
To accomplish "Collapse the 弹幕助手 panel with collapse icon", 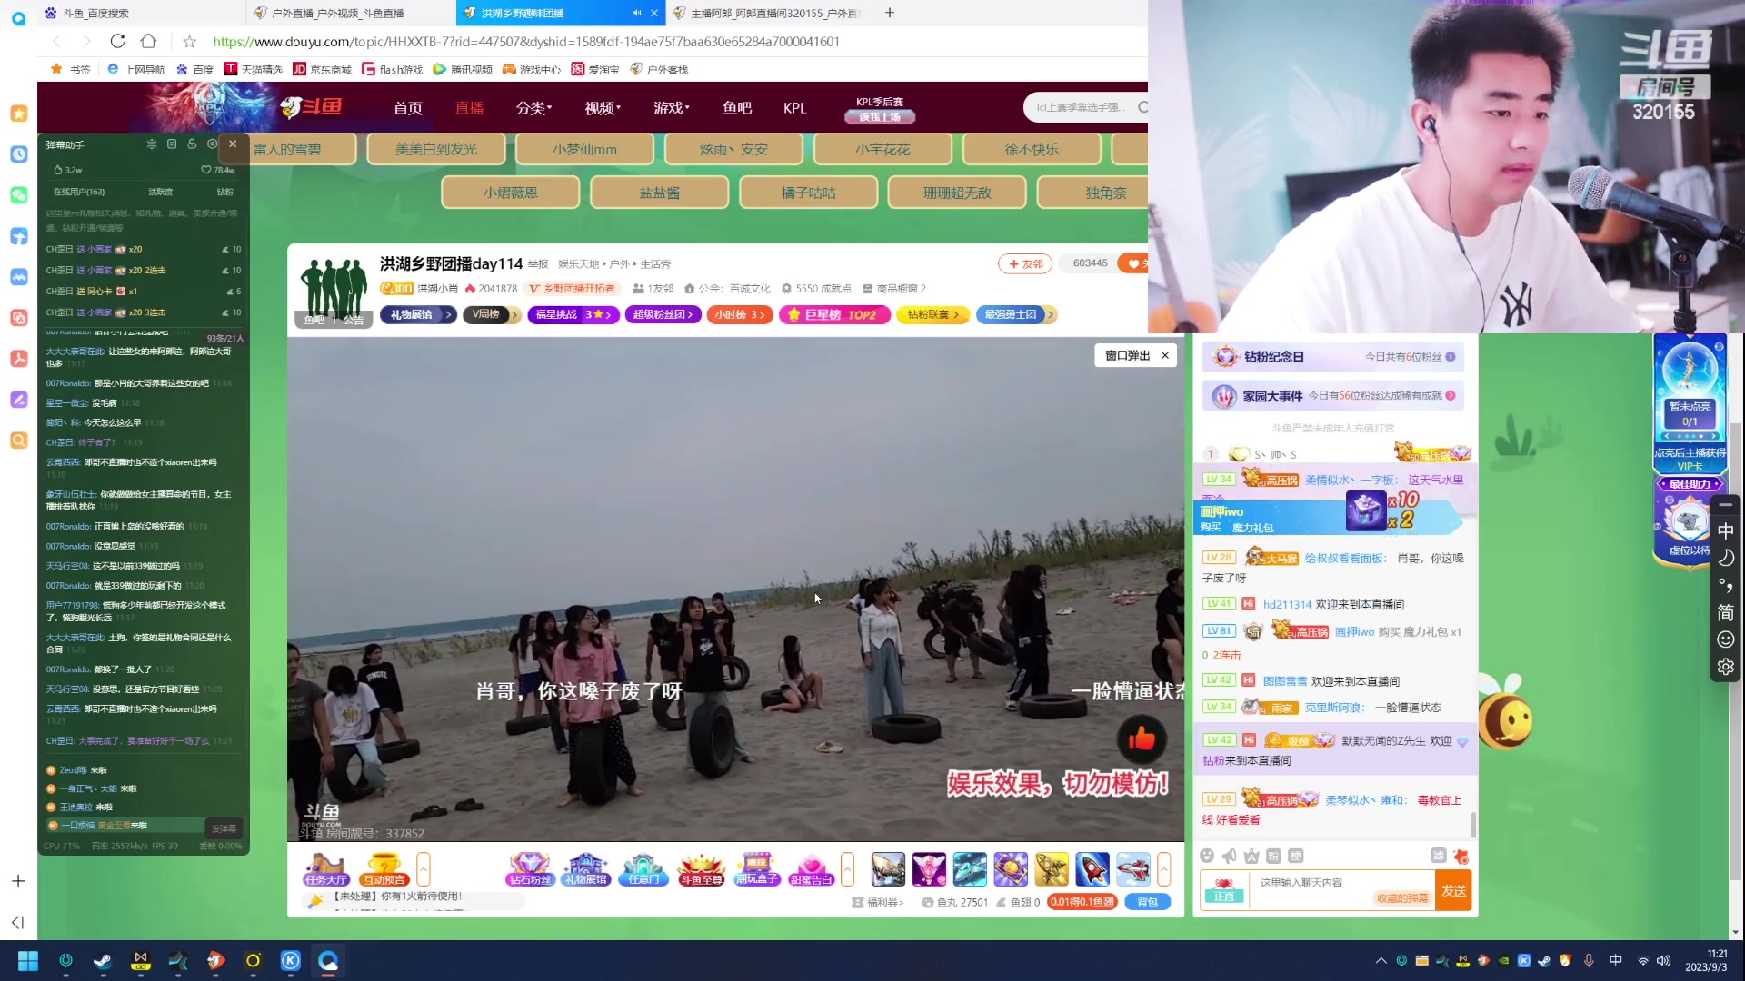I will coord(152,144).
